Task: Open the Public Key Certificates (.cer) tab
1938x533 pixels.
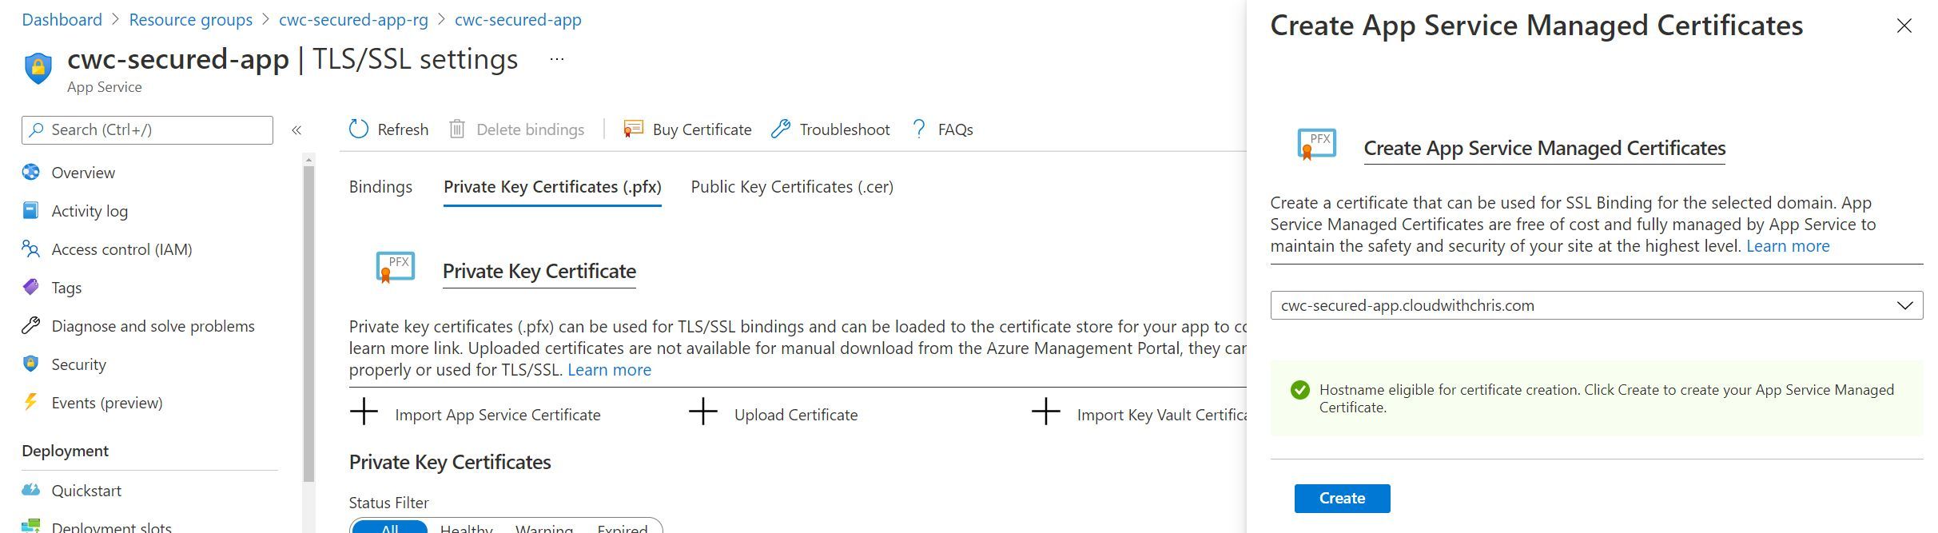Action: tap(790, 186)
